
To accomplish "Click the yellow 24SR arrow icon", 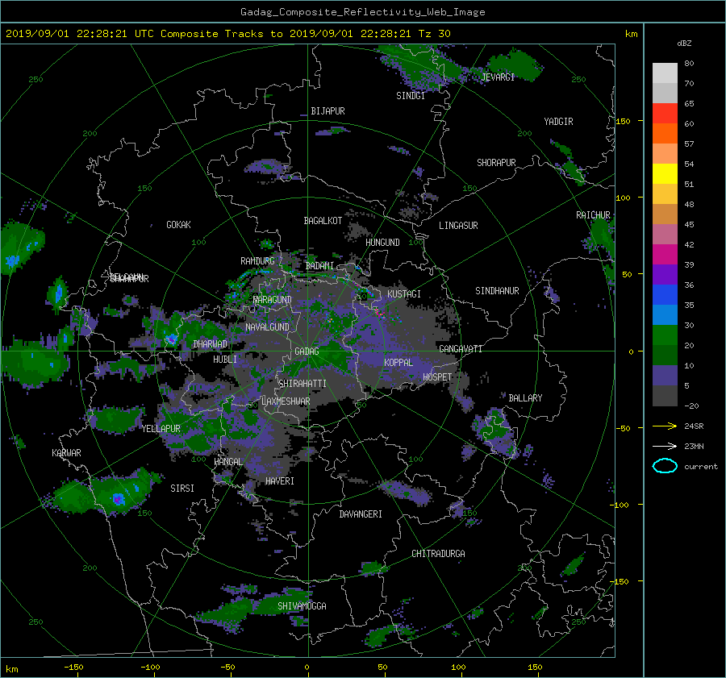I will coord(665,426).
